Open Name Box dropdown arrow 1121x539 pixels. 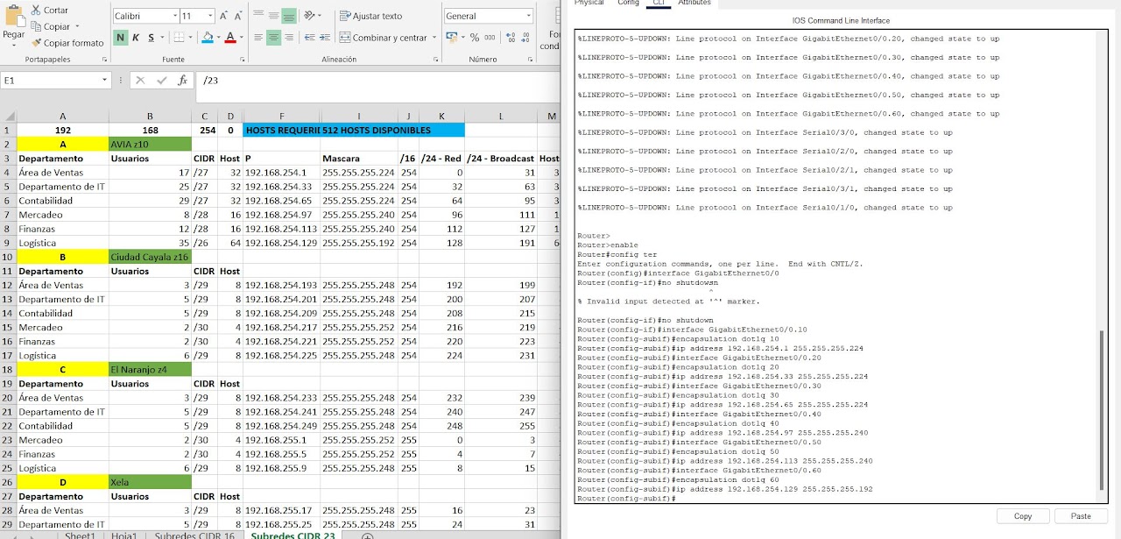pyautogui.click(x=105, y=80)
